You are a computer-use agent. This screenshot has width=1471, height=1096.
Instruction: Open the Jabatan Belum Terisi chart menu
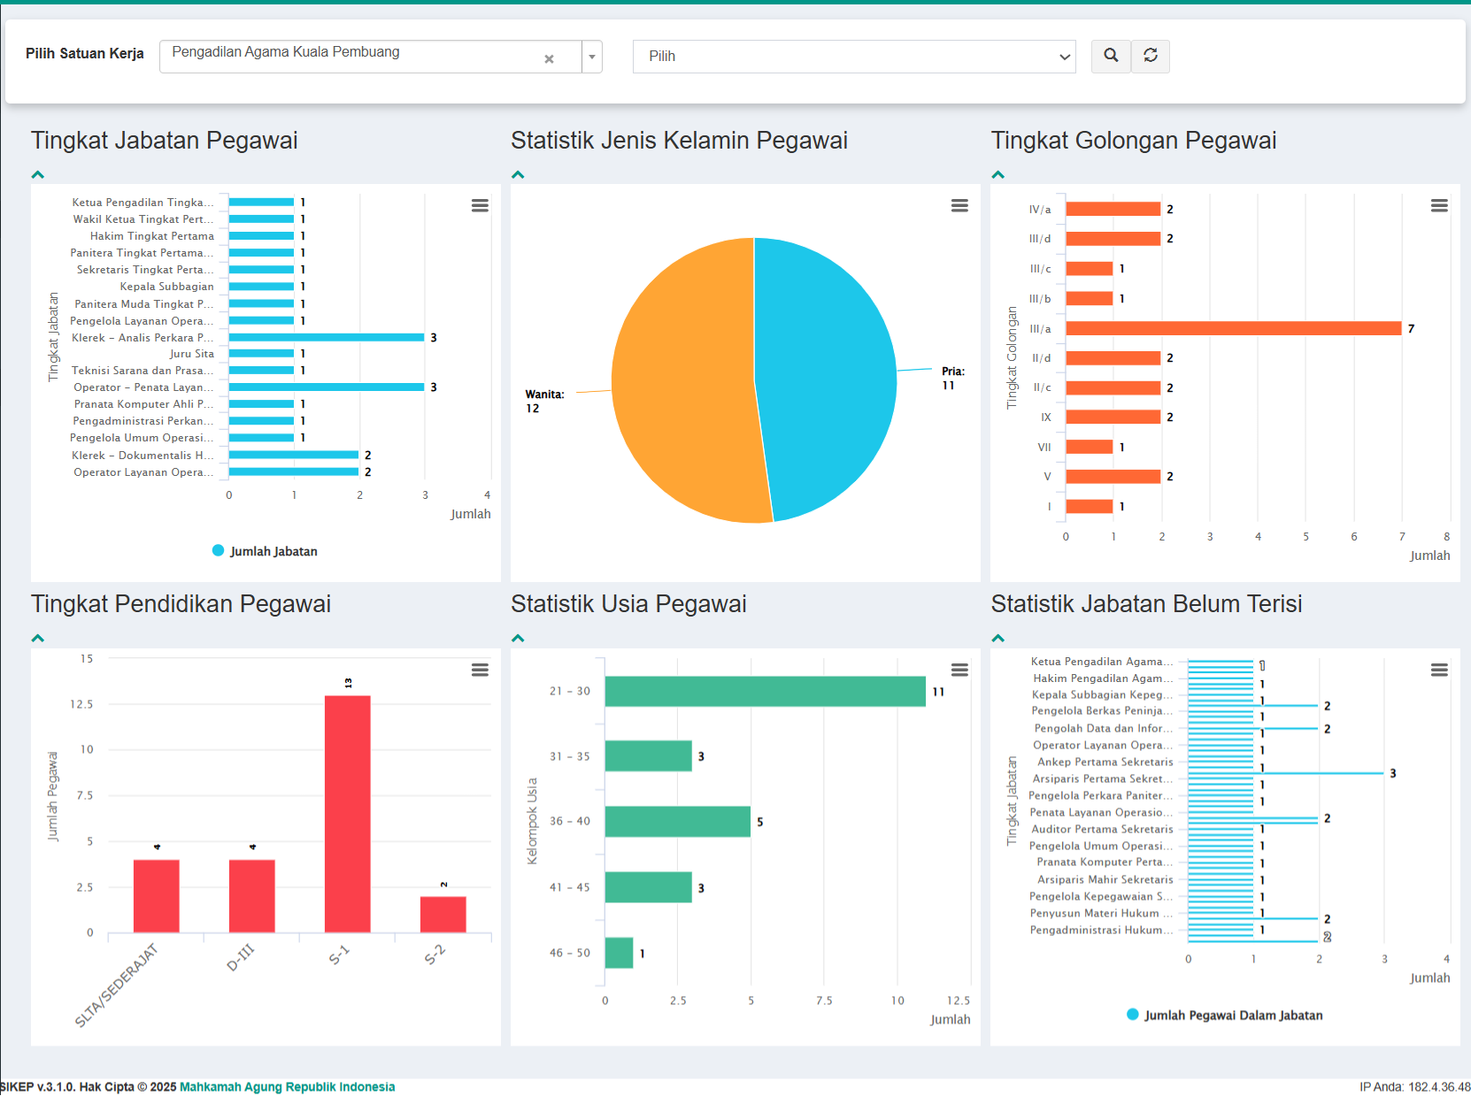(x=1439, y=670)
